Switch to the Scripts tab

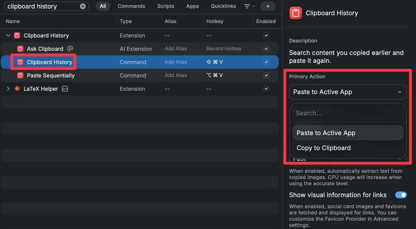(166, 6)
